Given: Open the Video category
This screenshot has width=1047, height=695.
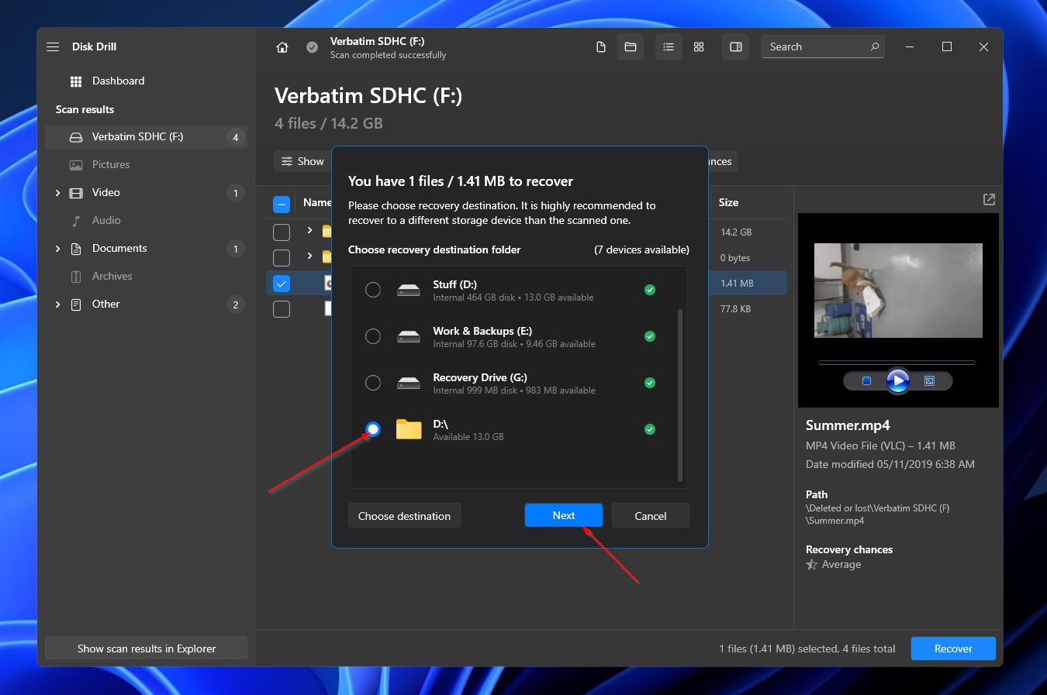Looking at the screenshot, I should pos(106,192).
